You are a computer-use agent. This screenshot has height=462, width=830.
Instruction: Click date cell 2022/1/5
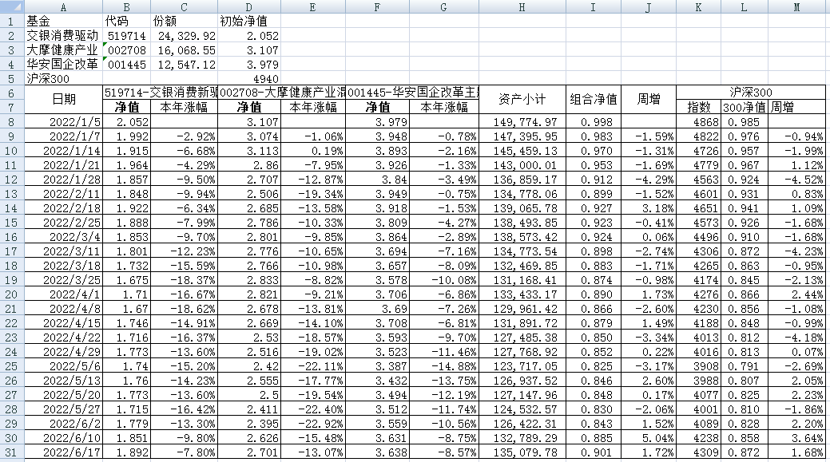pos(63,122)
